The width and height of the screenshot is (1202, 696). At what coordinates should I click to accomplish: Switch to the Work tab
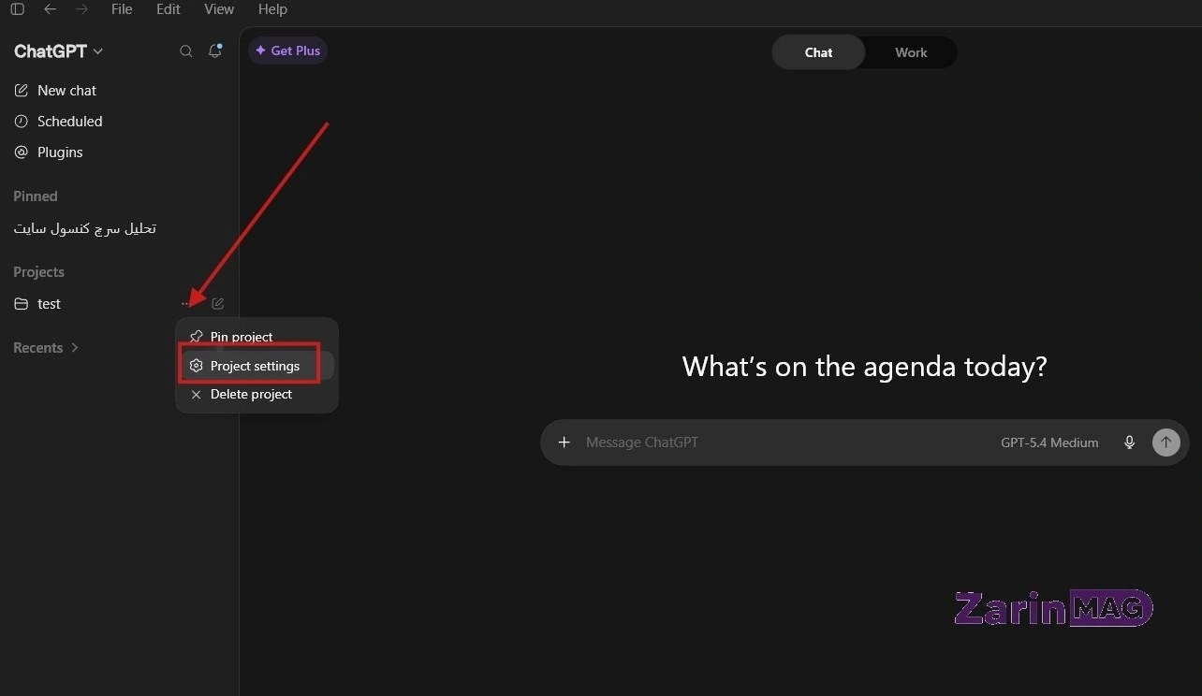pos(911,52)
